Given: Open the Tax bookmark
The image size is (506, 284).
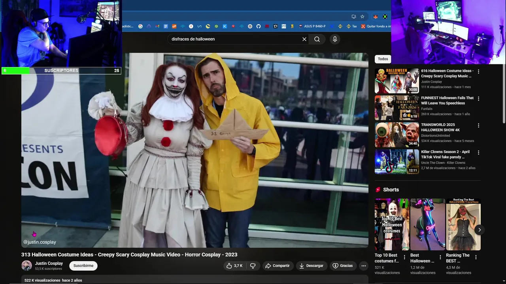Looking at the screenshot, I should point(351,26).
